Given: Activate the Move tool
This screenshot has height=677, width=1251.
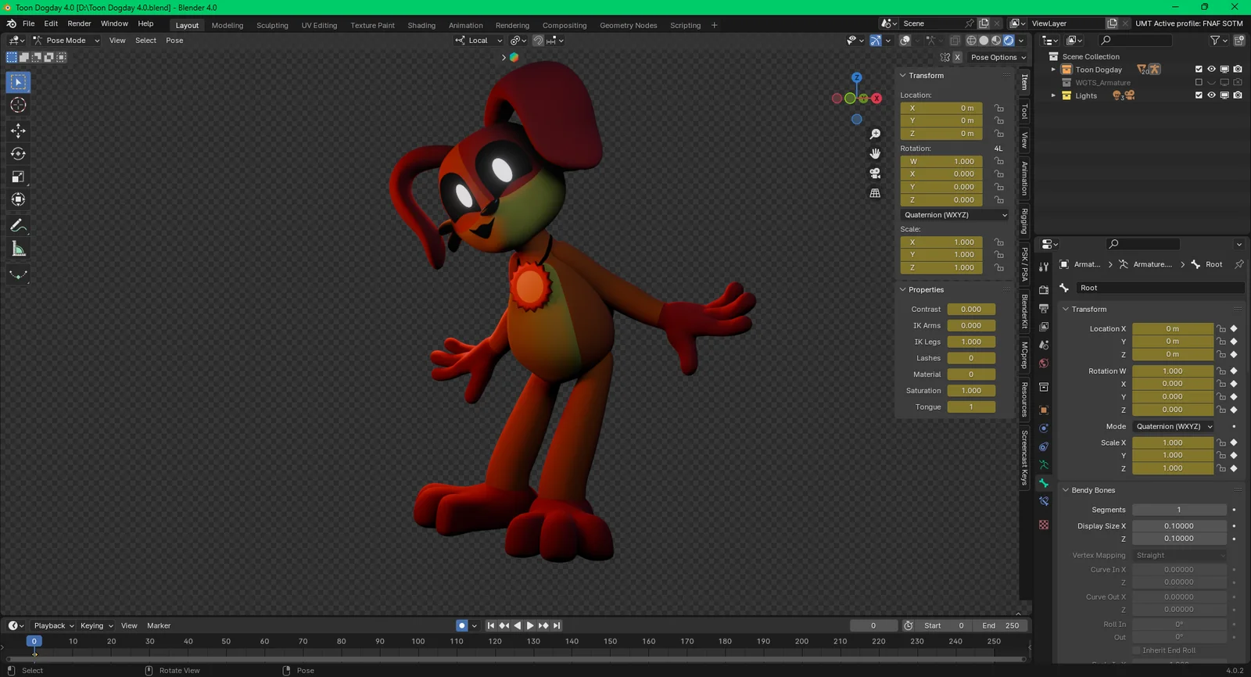Looking at the screenshot, I should pos(18,131).
